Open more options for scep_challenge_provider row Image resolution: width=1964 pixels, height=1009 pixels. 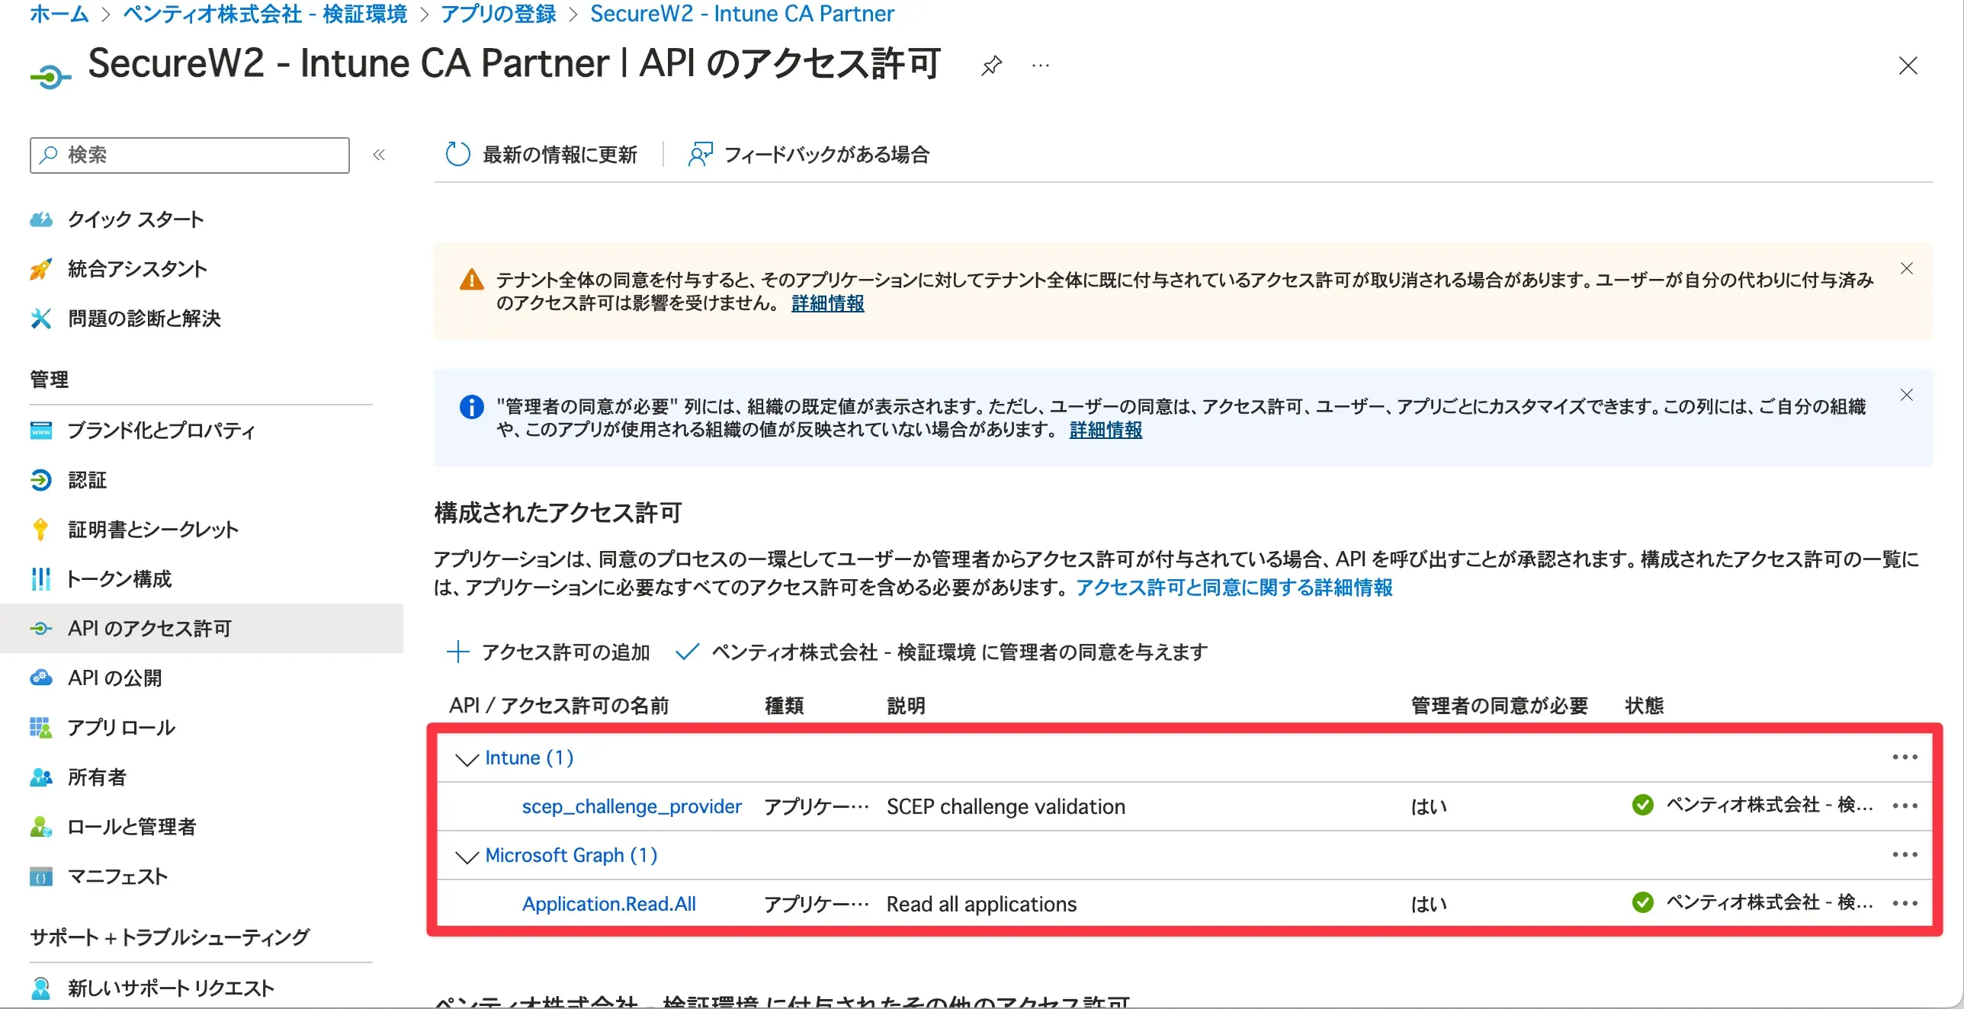(1905, 806)
